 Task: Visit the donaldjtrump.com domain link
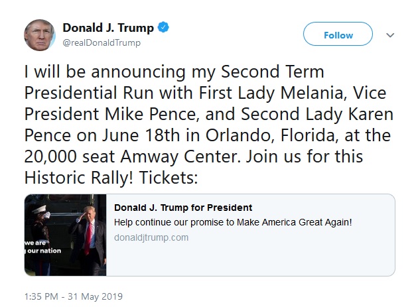pos(151,237)
